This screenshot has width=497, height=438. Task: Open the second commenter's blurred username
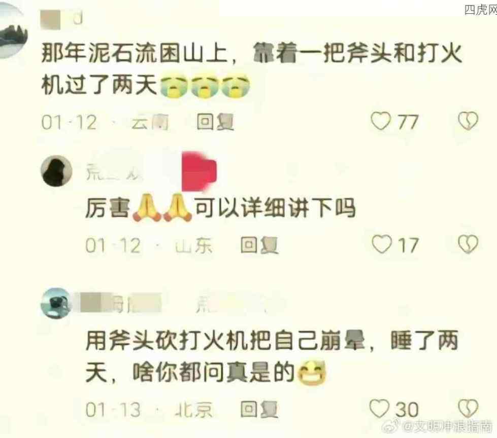coord(114,173)
